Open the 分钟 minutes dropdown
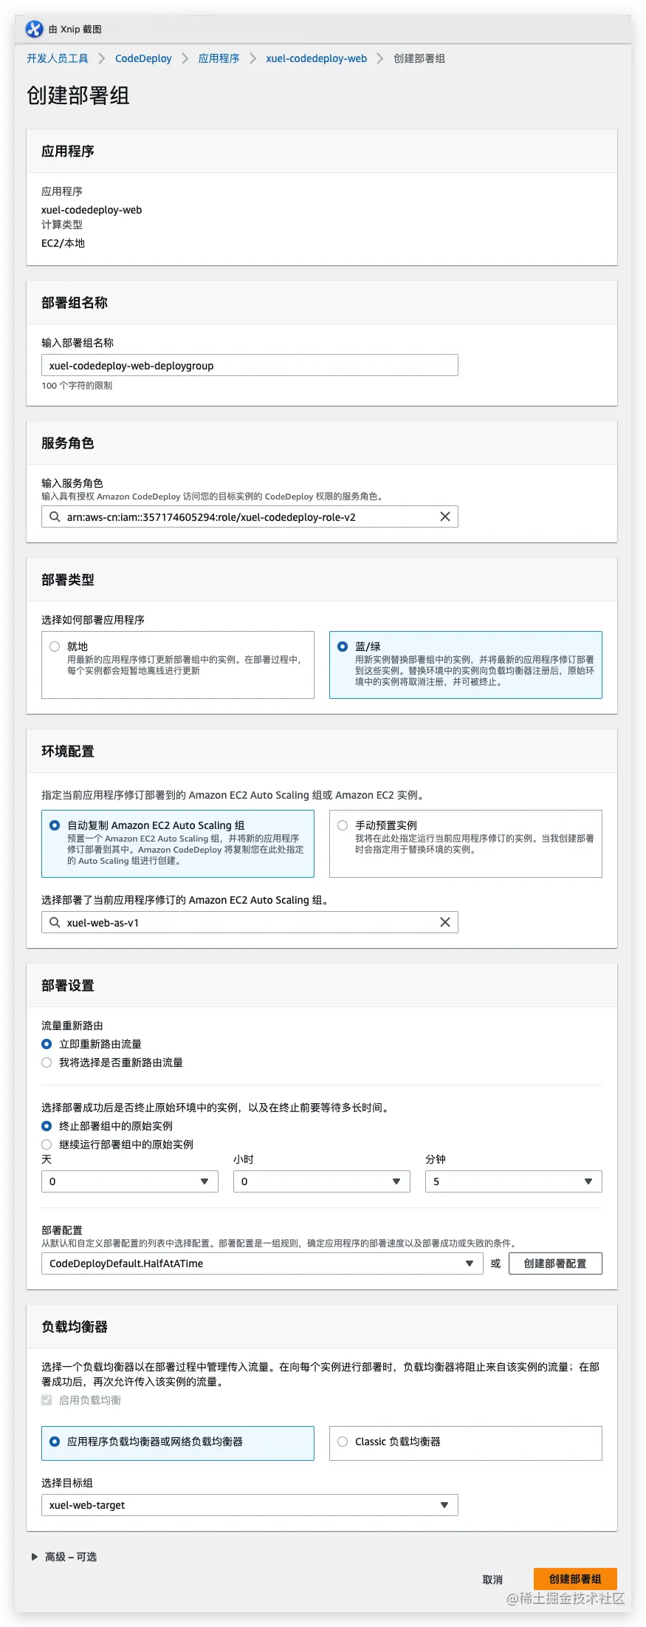The image size is (646, 1627). pos(514,1181)
